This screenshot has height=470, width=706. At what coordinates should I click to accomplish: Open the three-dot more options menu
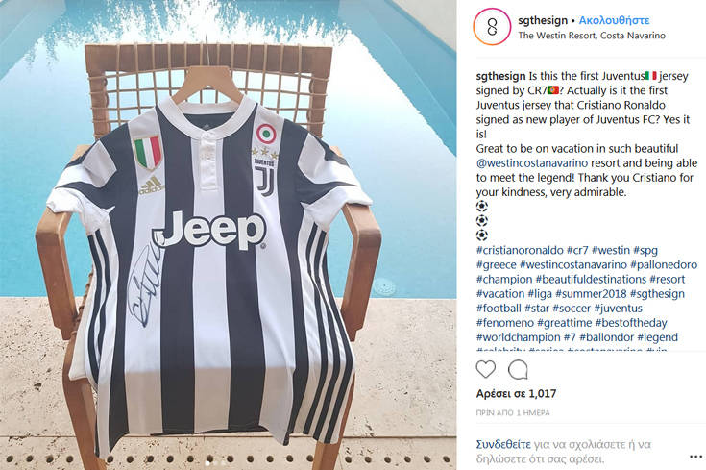pos(696,457)
